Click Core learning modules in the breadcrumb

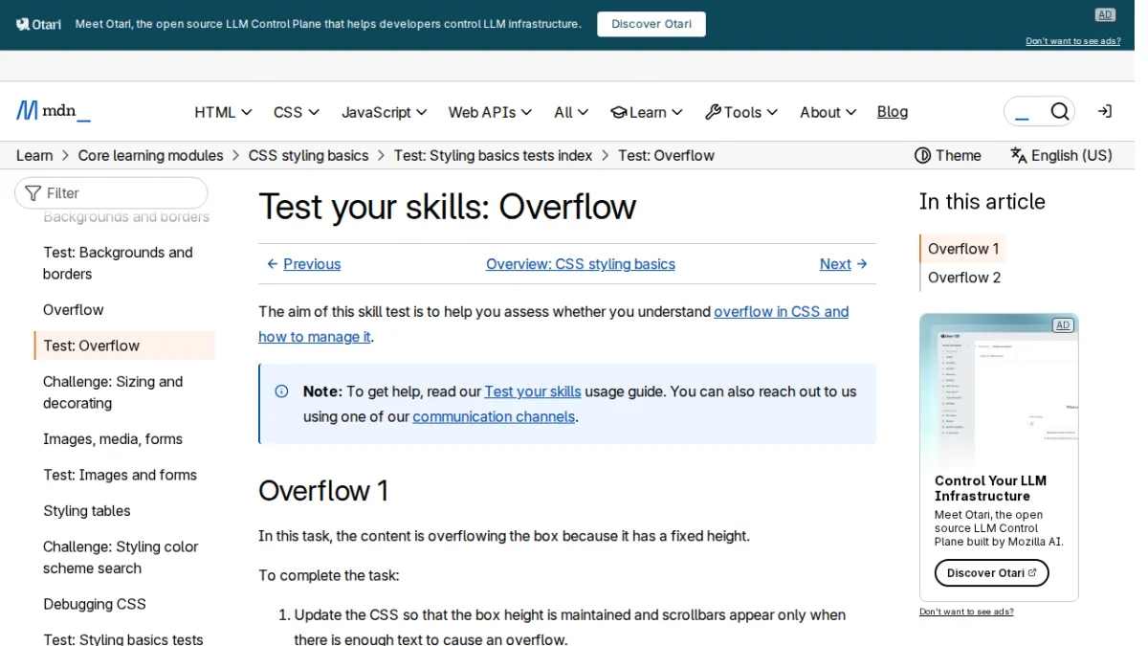click(151, 155)
